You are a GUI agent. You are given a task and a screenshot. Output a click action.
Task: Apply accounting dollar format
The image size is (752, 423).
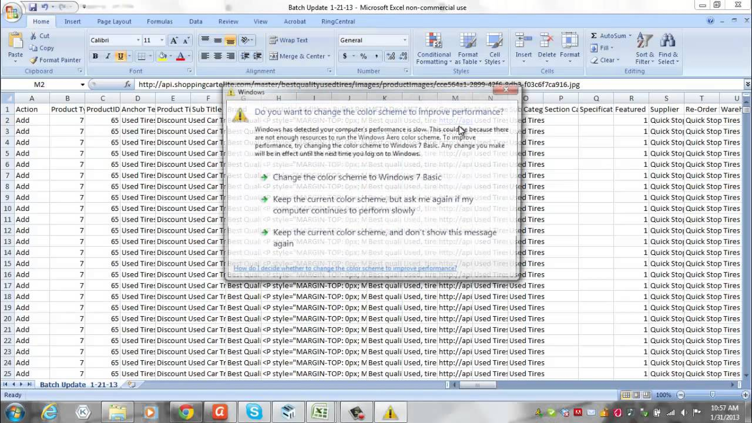345,56
